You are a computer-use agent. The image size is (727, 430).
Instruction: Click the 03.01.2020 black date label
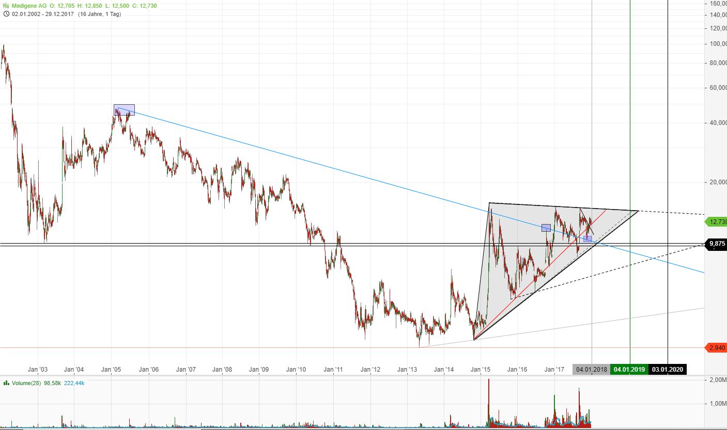pos(668,369)
